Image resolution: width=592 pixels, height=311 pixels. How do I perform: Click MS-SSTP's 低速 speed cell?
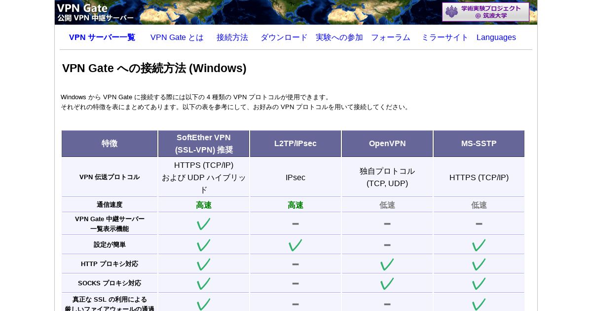click(x=479, y=205)
